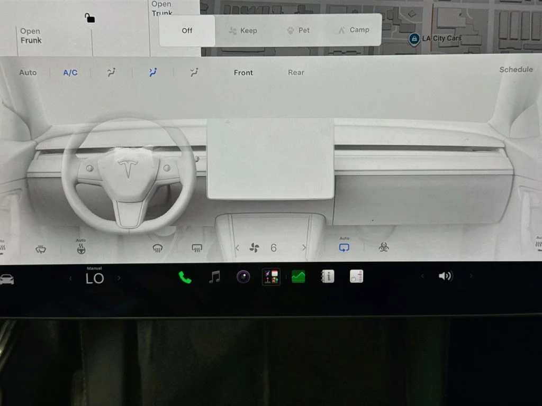Open vehicle controls via car icon

pyautogui.click(x=7, y=279)
